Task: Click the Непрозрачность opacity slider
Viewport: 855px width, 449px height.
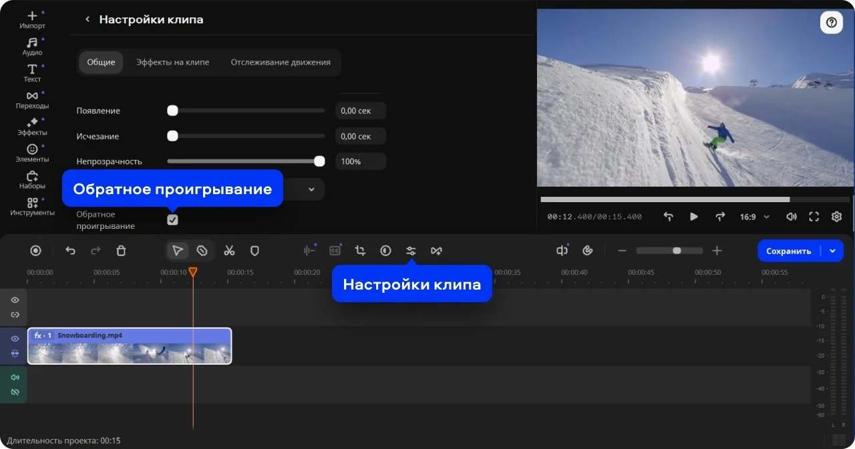Action: point(246,161)
